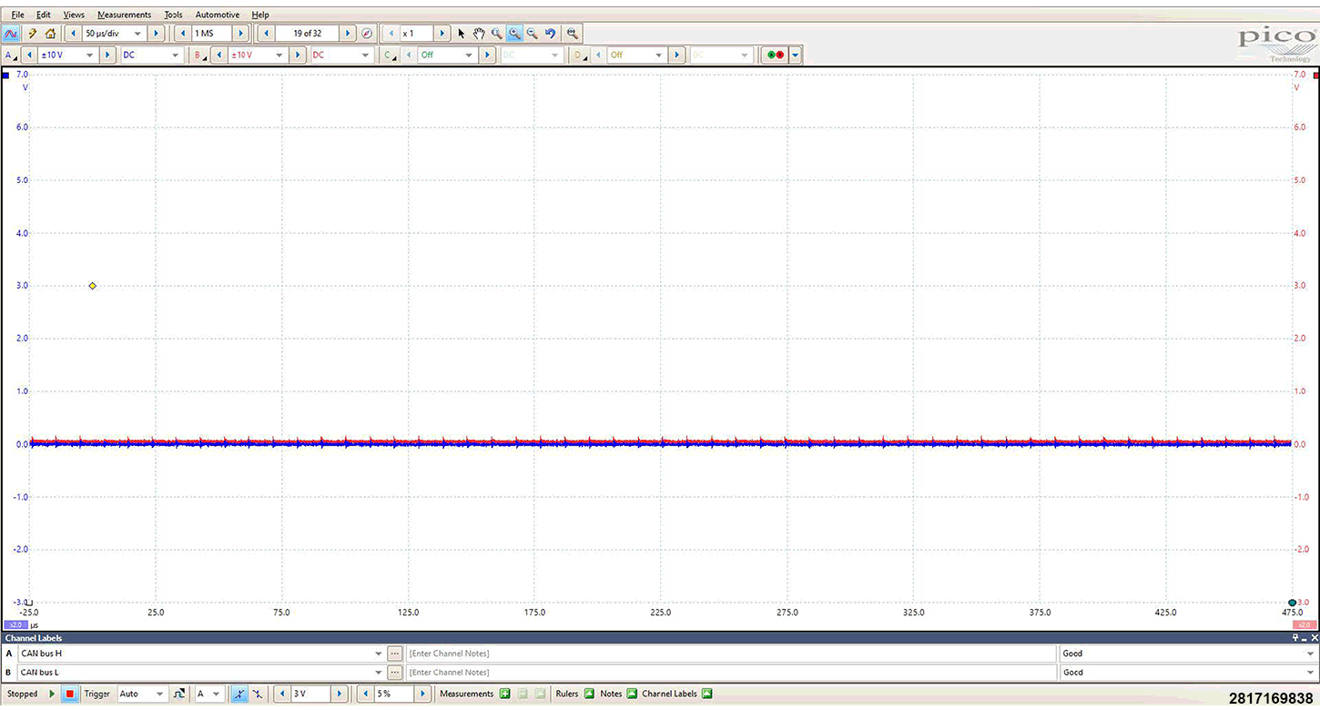Expand the trigger mode Auto dropdown
The image size is (1320, 710).
coord(159,694)
